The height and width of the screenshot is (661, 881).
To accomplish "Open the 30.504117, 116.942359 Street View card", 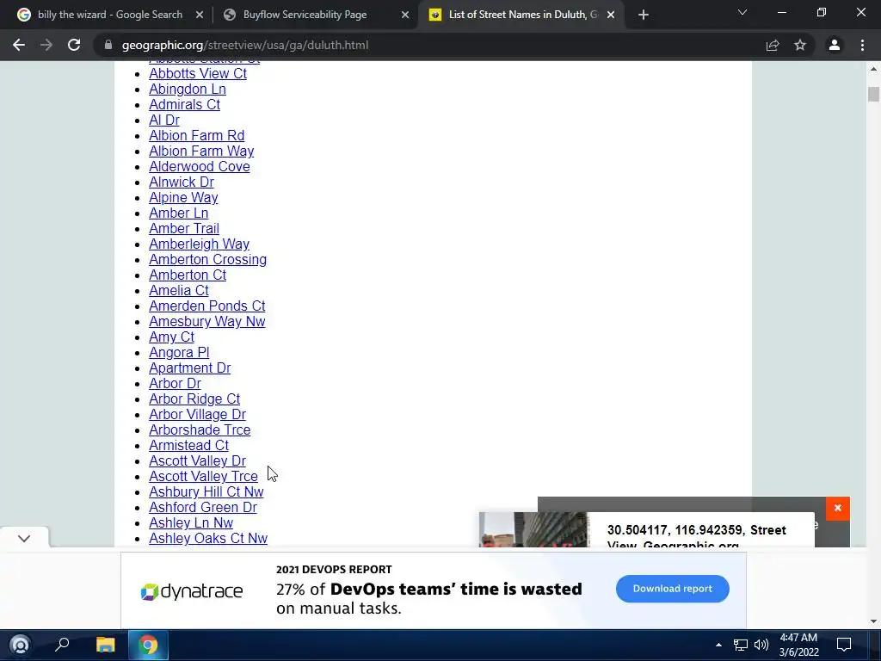I will (x=646, y=529).
